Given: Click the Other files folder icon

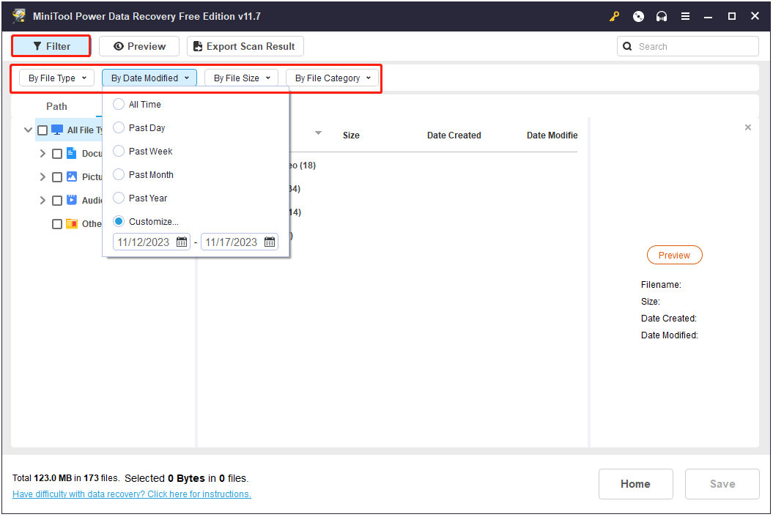Looking at the screenshot, I should [x=72, y=224].
